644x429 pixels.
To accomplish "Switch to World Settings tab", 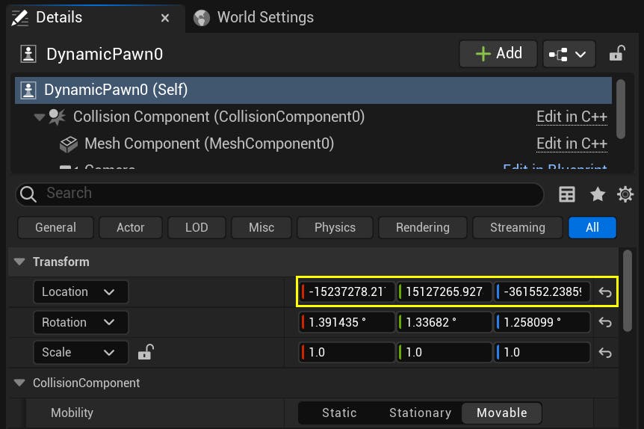I will tap(253, 18).
